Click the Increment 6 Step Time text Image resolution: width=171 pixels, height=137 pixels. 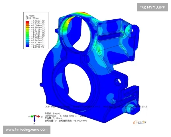point(61,116)
